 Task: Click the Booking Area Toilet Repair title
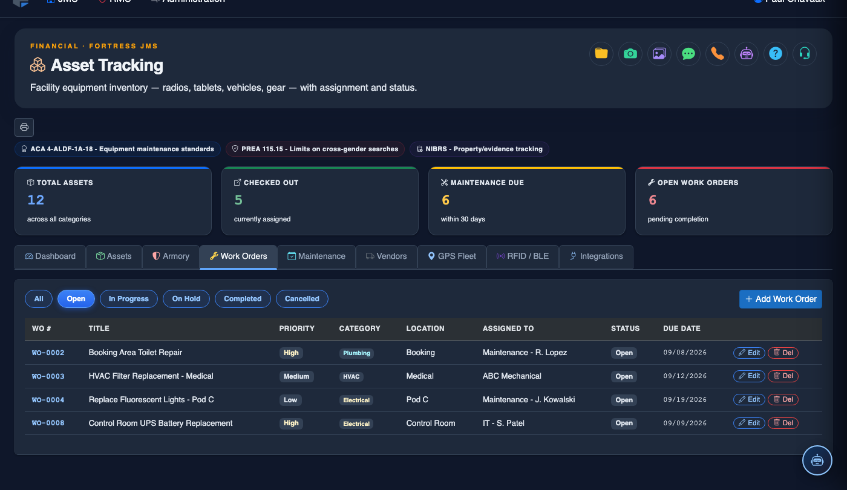pos(136,353)
